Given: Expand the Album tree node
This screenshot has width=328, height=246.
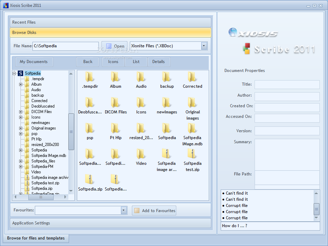Looking at the screenshot, I should pos(21,84).
